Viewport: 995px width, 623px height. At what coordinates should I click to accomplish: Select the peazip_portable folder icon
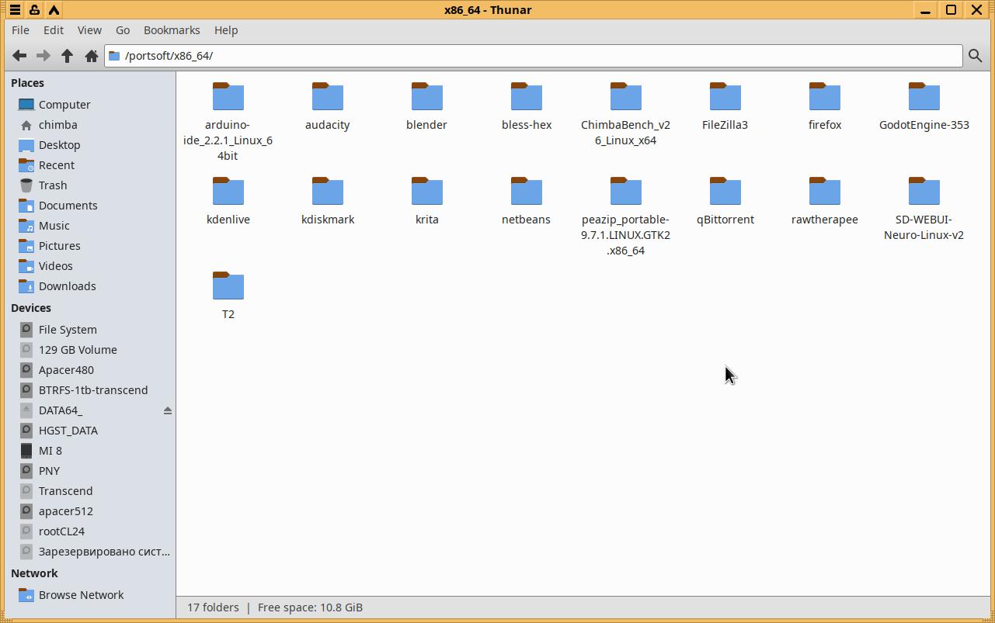tap(626, 192)
